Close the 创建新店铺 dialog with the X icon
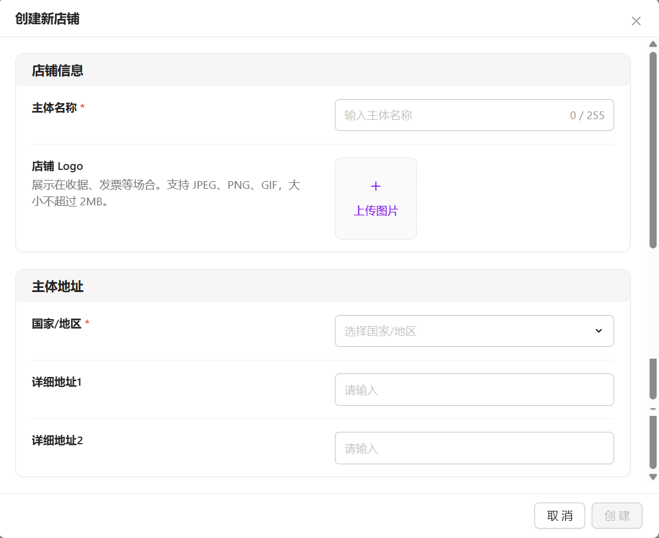This screenshot has width=659, height=538. click(x=636, y=21)
